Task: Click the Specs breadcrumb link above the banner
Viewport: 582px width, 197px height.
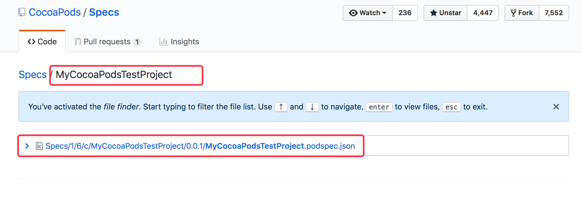Action: [33, 75]
